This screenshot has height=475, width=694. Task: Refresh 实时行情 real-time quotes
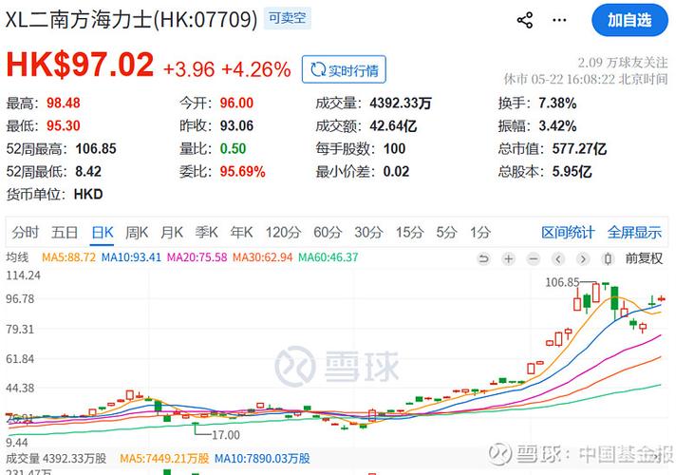[x=344, y=69]
